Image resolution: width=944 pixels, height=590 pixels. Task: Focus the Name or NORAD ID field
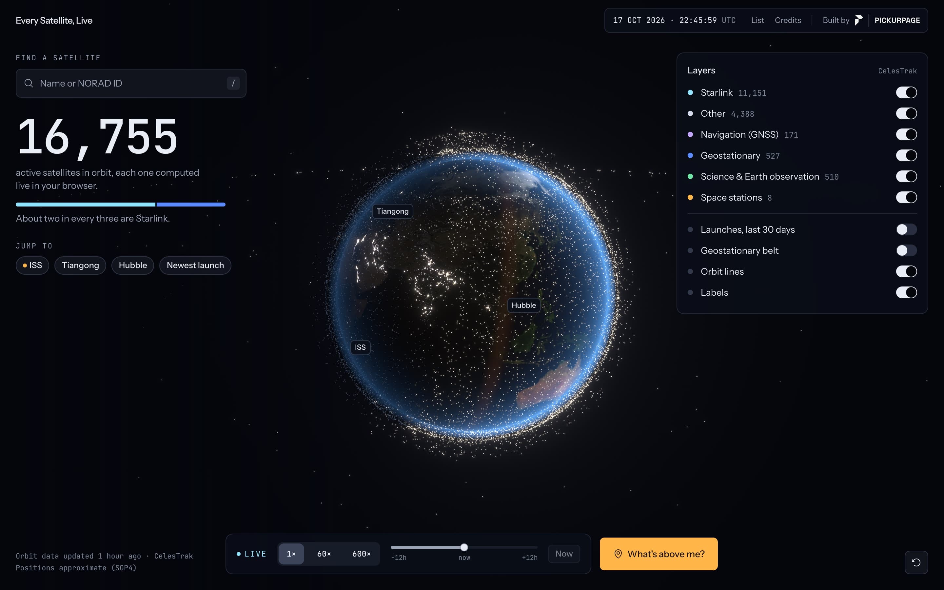tap(131, 83)
